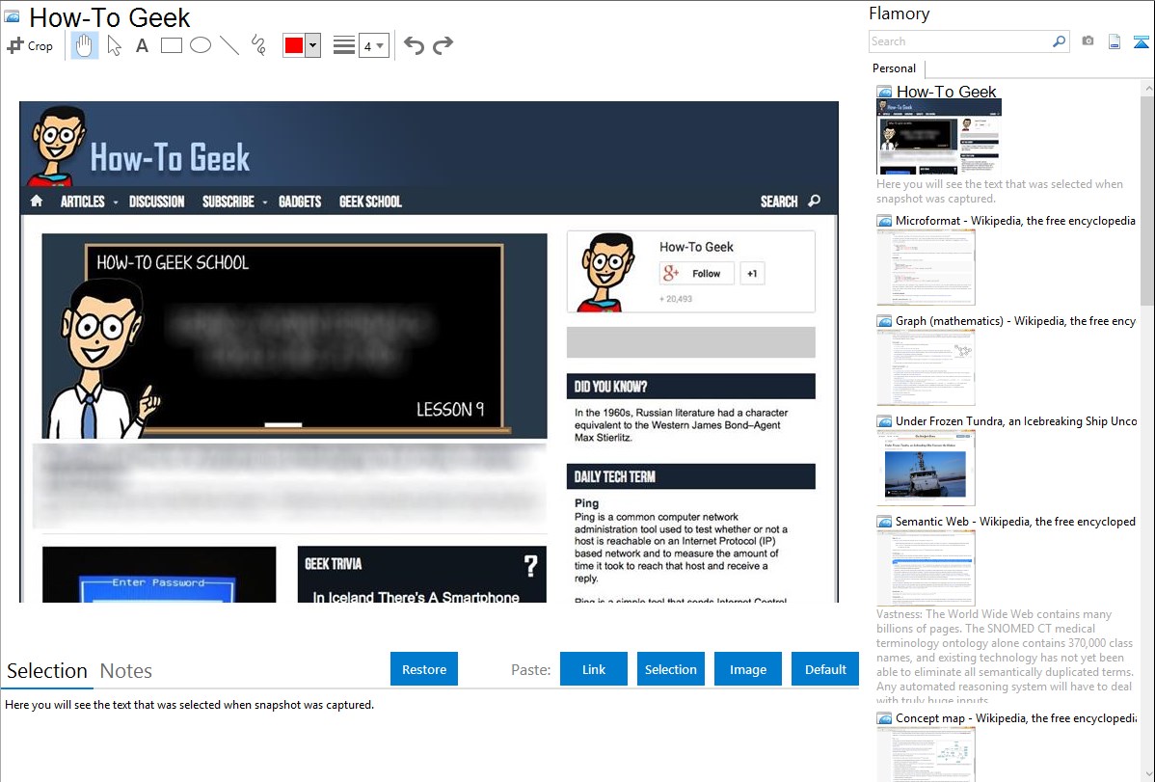The width and height of the screenshot is (1155, 782).
Task: Click the blue collapse panel icon
Action: [1141, 41]
